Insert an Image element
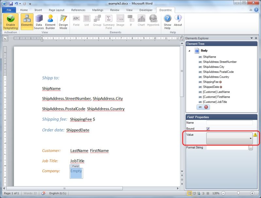The width and height of the screenshot is (261, 198). [120, 21]
